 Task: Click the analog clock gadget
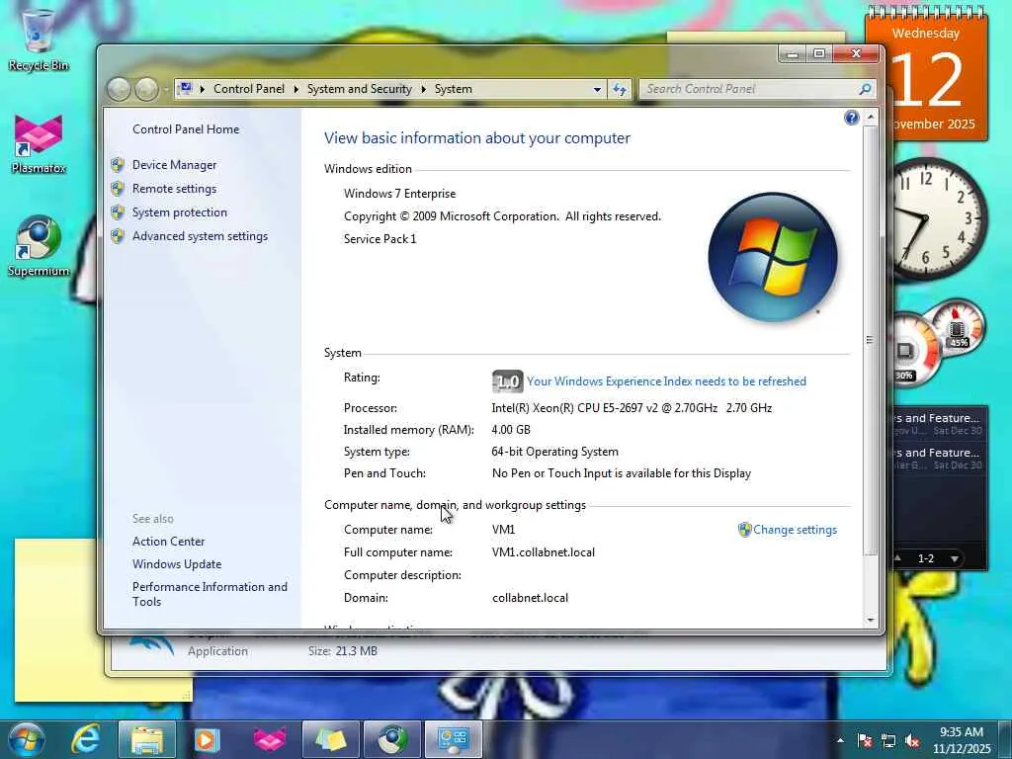click(938, 218)
